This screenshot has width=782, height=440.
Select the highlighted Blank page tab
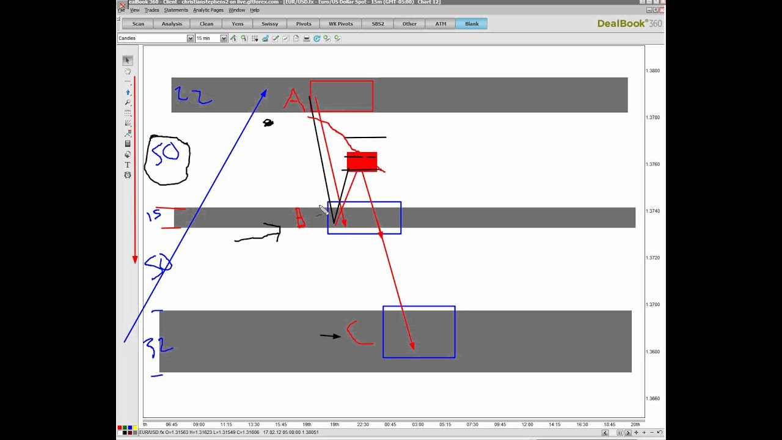pos(472,24)
